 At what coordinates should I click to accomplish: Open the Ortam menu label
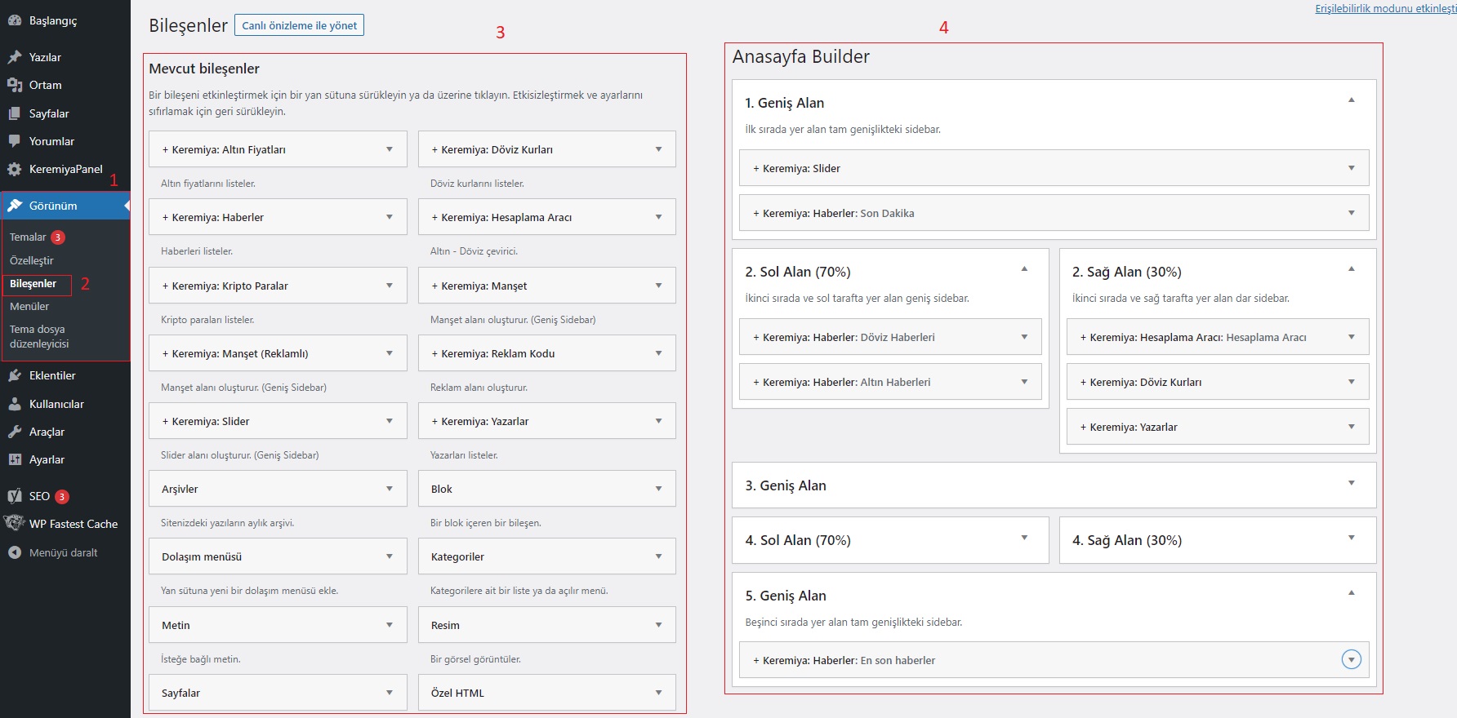click(x=45, y=85)
